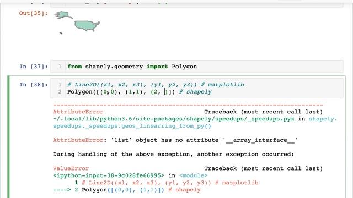Image resolution: width=353 pixels, height=198 pixels.
Task: Click the ipython-input-38-9c028fe66995 reference
Action: pos(109,175)
